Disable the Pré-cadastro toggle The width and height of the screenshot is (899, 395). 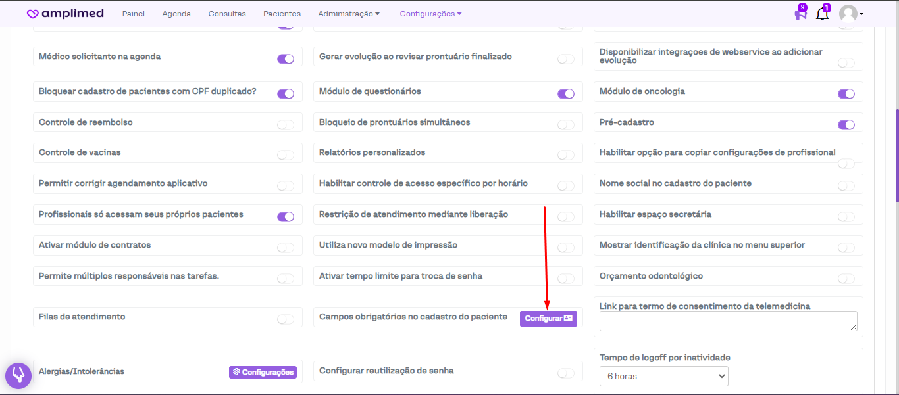(x=846, y=125)
